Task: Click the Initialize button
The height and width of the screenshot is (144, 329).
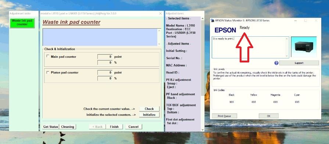Action: (149, 115)
